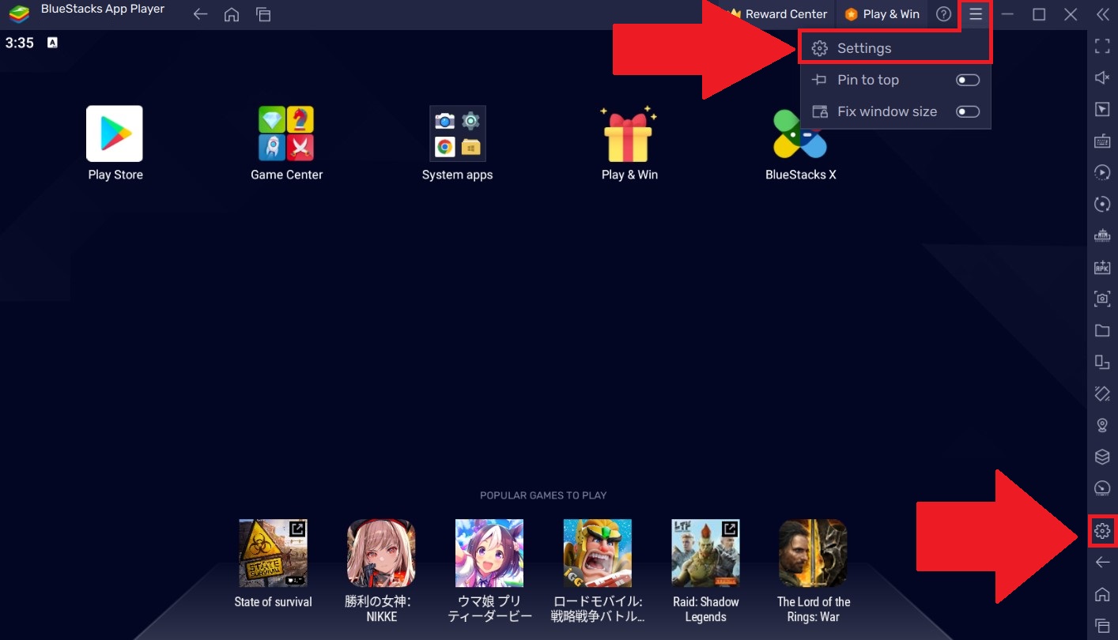Open the GPS location tool
This screenshot has width=1118, height=640.
point(1101,425)
